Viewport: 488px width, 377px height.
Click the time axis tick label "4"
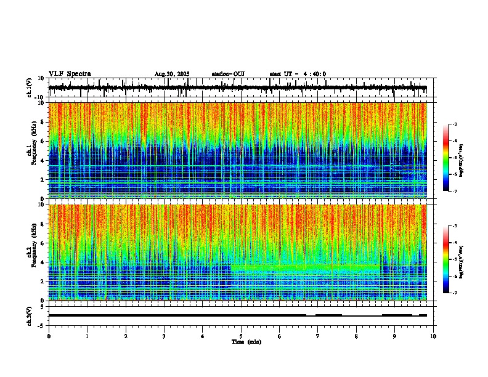[x=203, y=336]
